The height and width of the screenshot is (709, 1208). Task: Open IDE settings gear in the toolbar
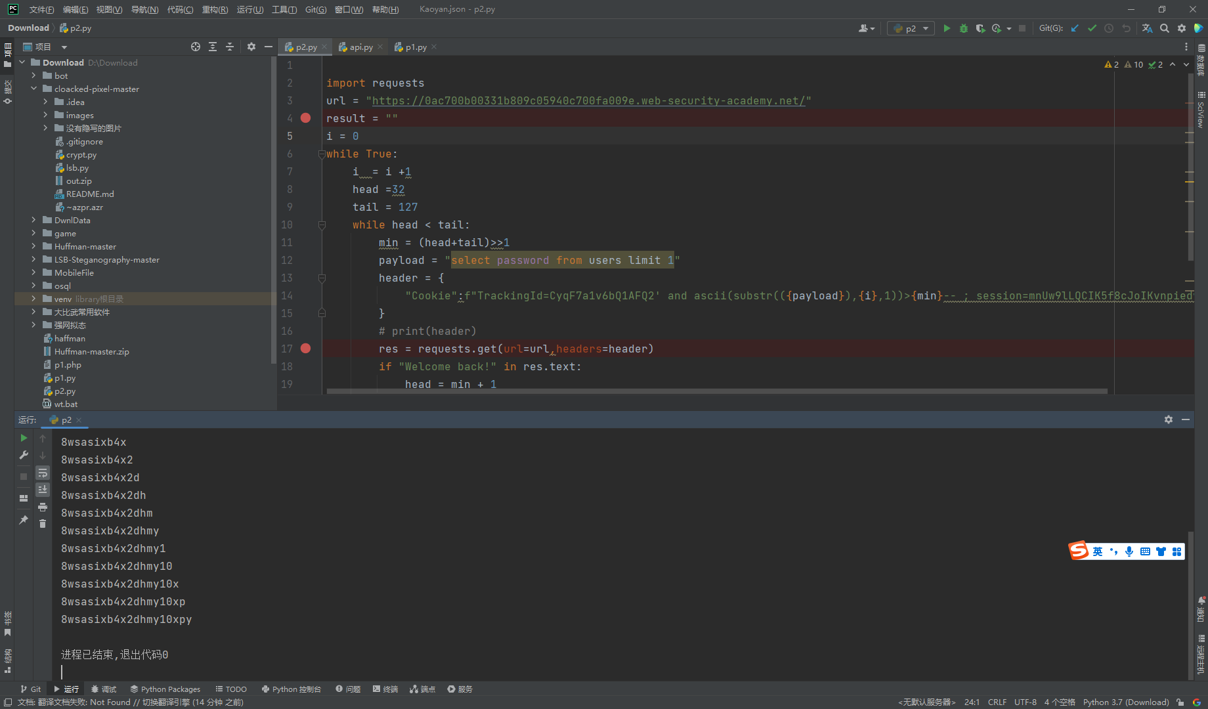point(1182,28)
